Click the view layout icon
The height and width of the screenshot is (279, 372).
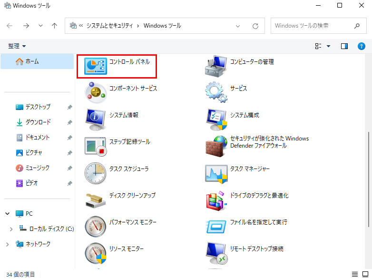click(x=318, y=46)
